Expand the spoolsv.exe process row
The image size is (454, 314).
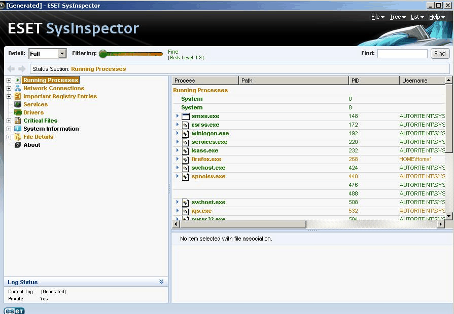(x=177, y=176)
